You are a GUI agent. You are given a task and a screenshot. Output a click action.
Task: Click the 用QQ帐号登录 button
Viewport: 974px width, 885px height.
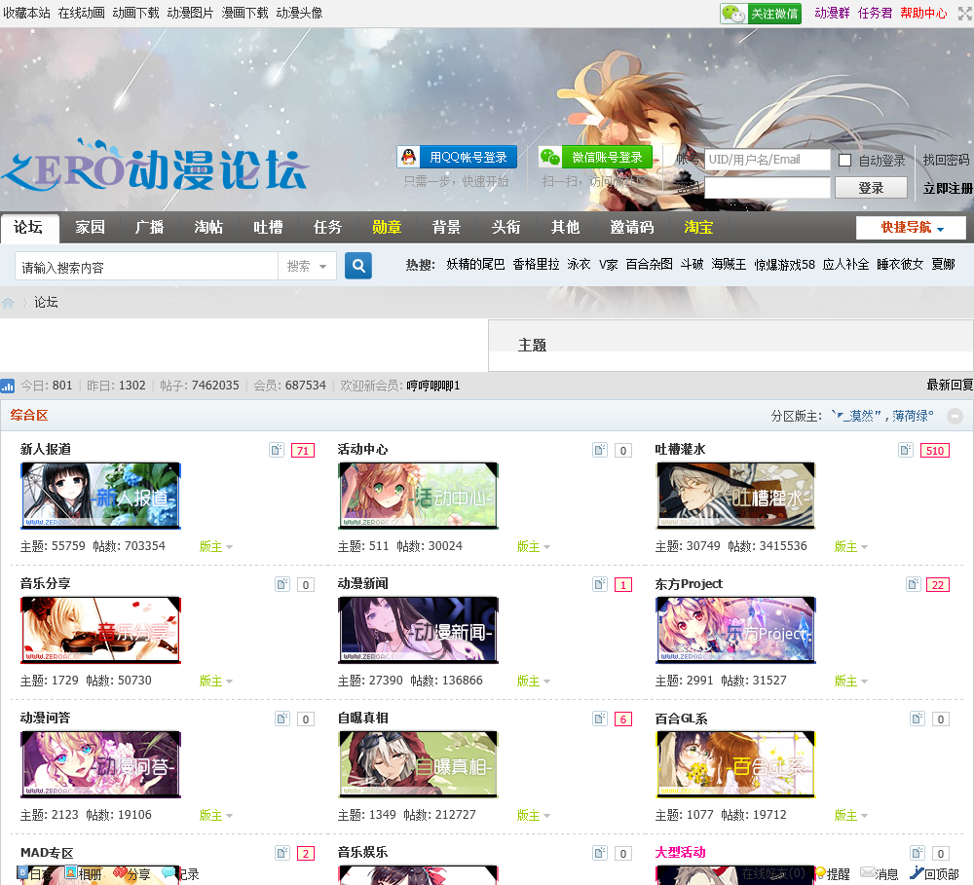(457, 157)
